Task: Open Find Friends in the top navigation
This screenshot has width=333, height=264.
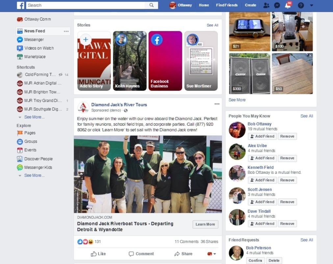Action: click(227, 5)
